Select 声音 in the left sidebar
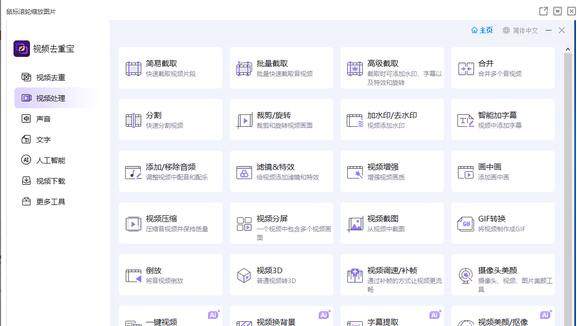Image resolution: width=577 pixels, height=326 pixels. pyautogui.click(x=43, y=119)
